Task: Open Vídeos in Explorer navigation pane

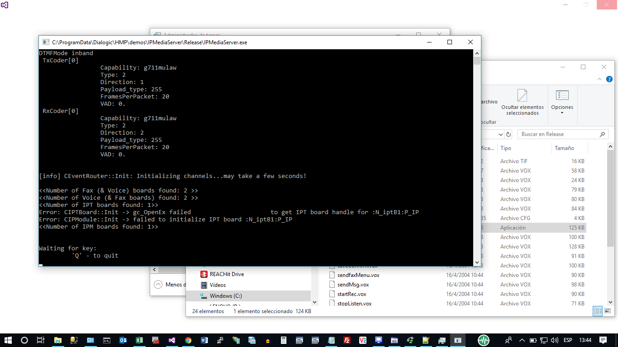Action: pyautogui.click(x=218, y=285)
